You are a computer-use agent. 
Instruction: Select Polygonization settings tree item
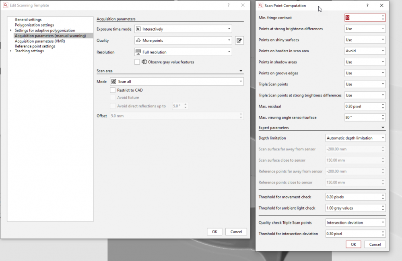pos(34,25)
